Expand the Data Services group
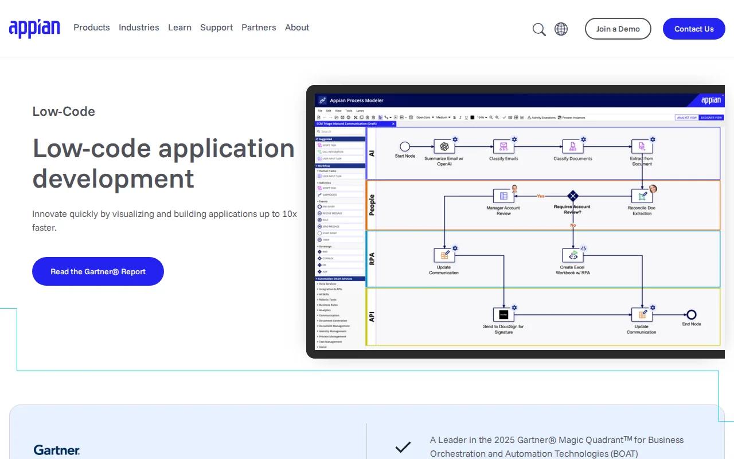This screenshot has height=459, width=734. (327, 284)
